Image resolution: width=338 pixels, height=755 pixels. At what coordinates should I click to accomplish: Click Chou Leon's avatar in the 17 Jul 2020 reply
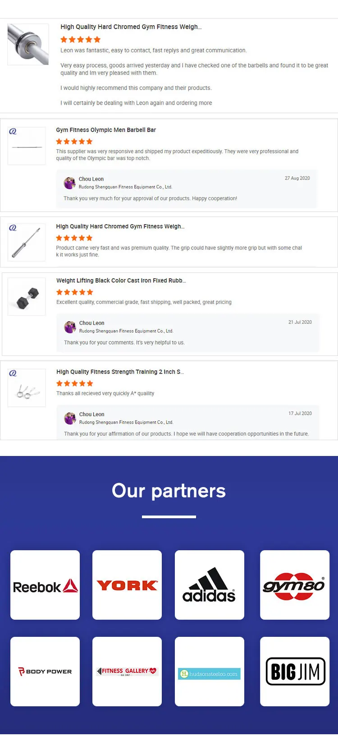(70, 418)
